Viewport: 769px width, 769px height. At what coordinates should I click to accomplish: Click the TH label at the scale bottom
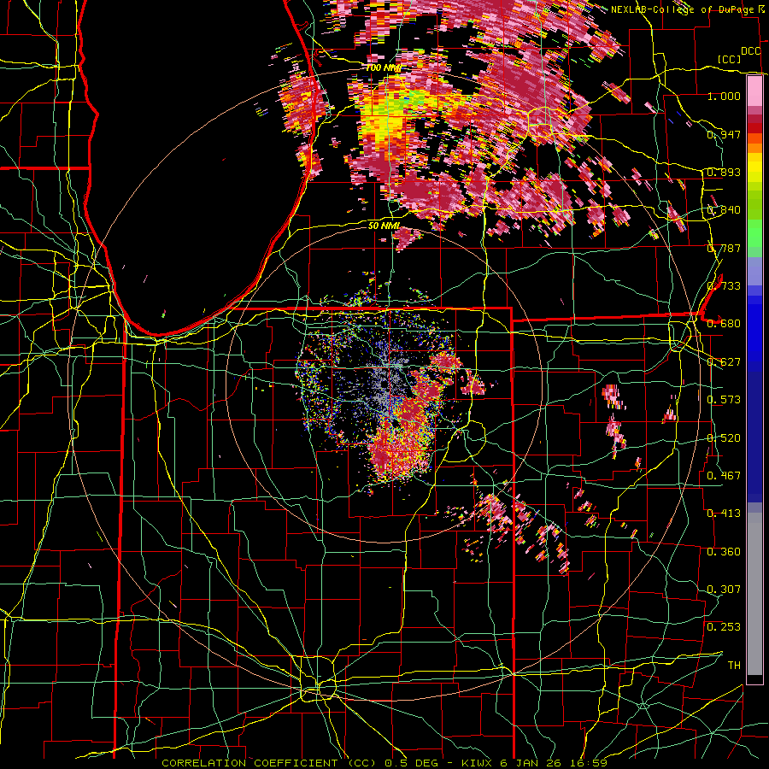(x=734, y=666)
